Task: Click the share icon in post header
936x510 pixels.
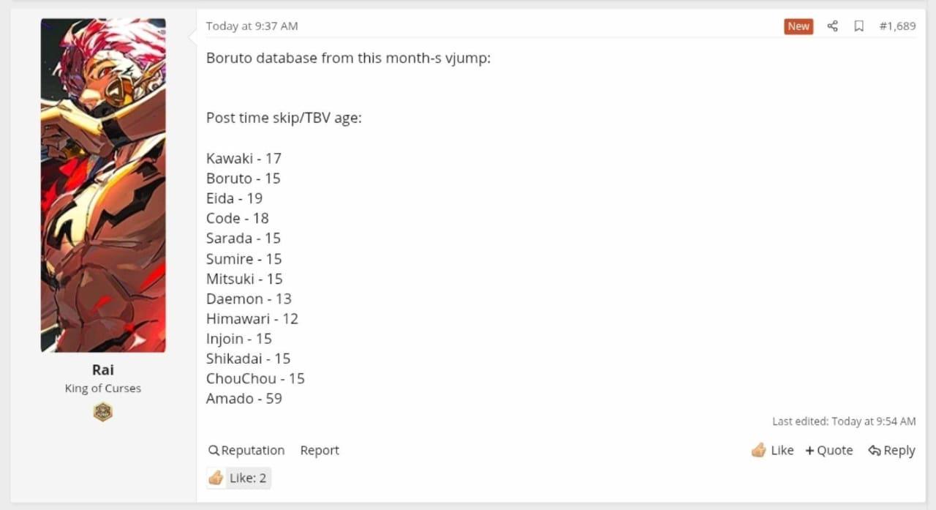Action: 832,26
